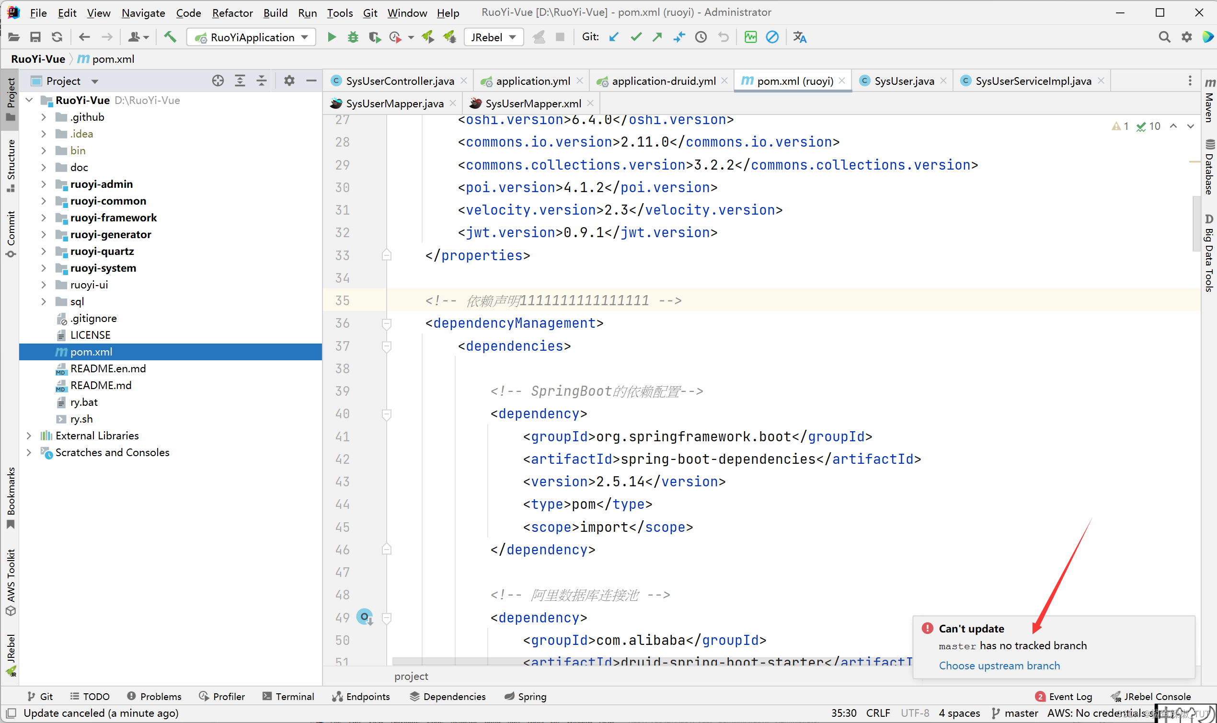Jump to next highlighted problem arrow
Image resolution: width=1217 pixels, height=723 pixels.
coord(1190,126)
